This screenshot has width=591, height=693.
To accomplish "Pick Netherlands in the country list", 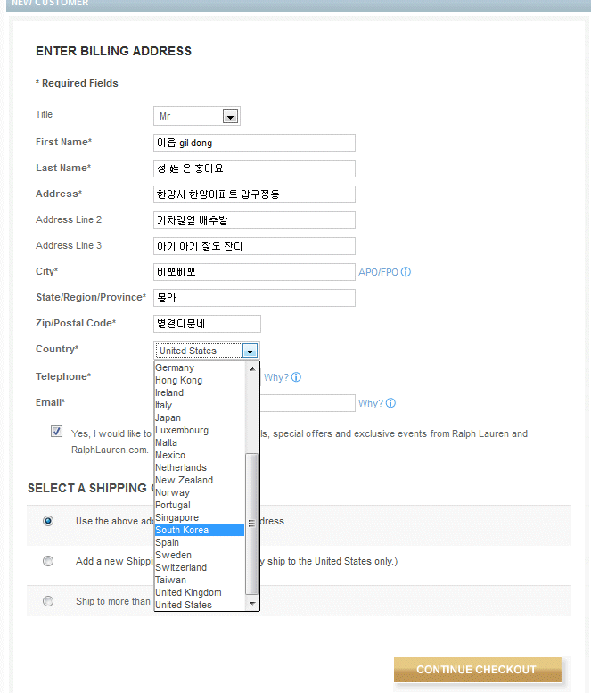I will click(x=199, y=467).
